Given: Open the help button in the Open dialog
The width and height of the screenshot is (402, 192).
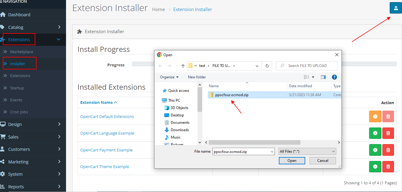Looking at the screenshot, I should click(x=334, y=77).
